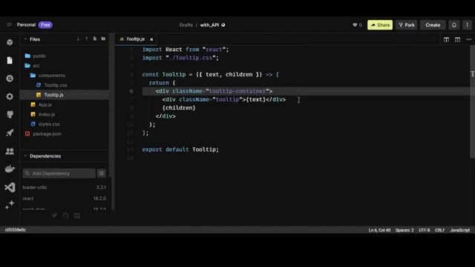
Task: Click the Create button
Action: (433, 24)
